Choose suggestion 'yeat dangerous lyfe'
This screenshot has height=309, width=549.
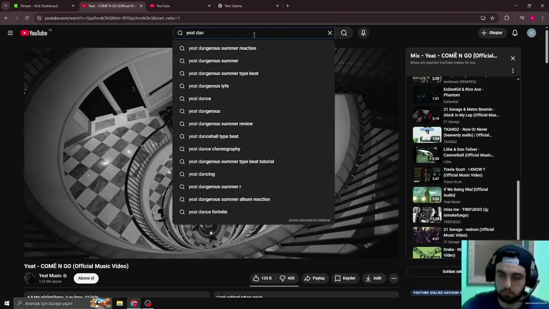point(253,86)
